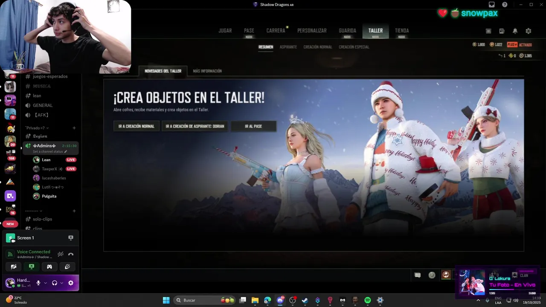The height and width of the screenshot is (307, 546).
Task: Click the Buscar taskbar search box
Action: [205, 300]
